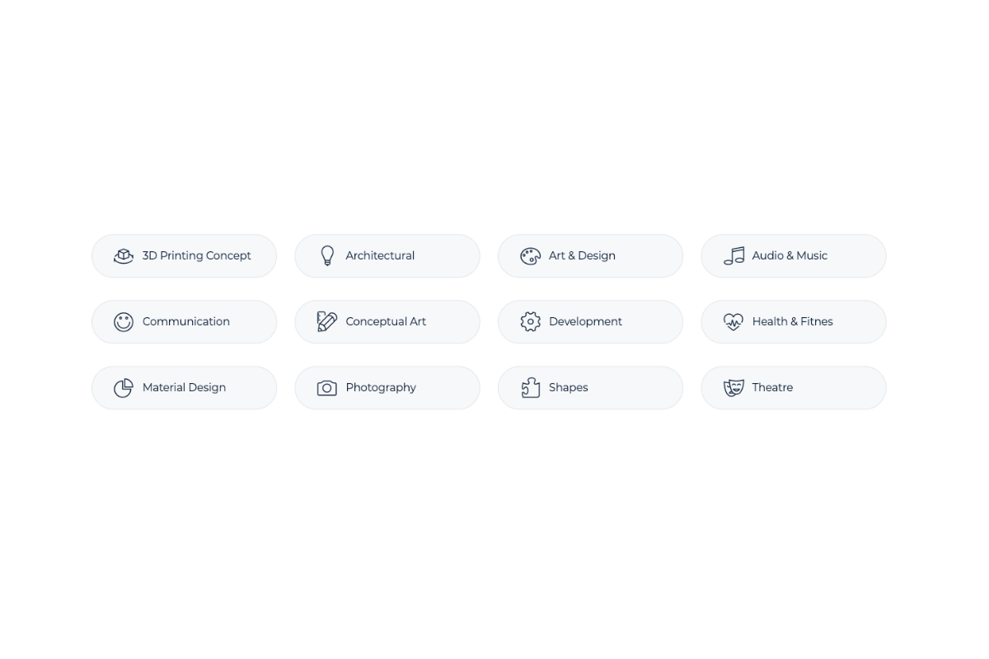Click the pie chart Material Design icon

pos(124,388)
